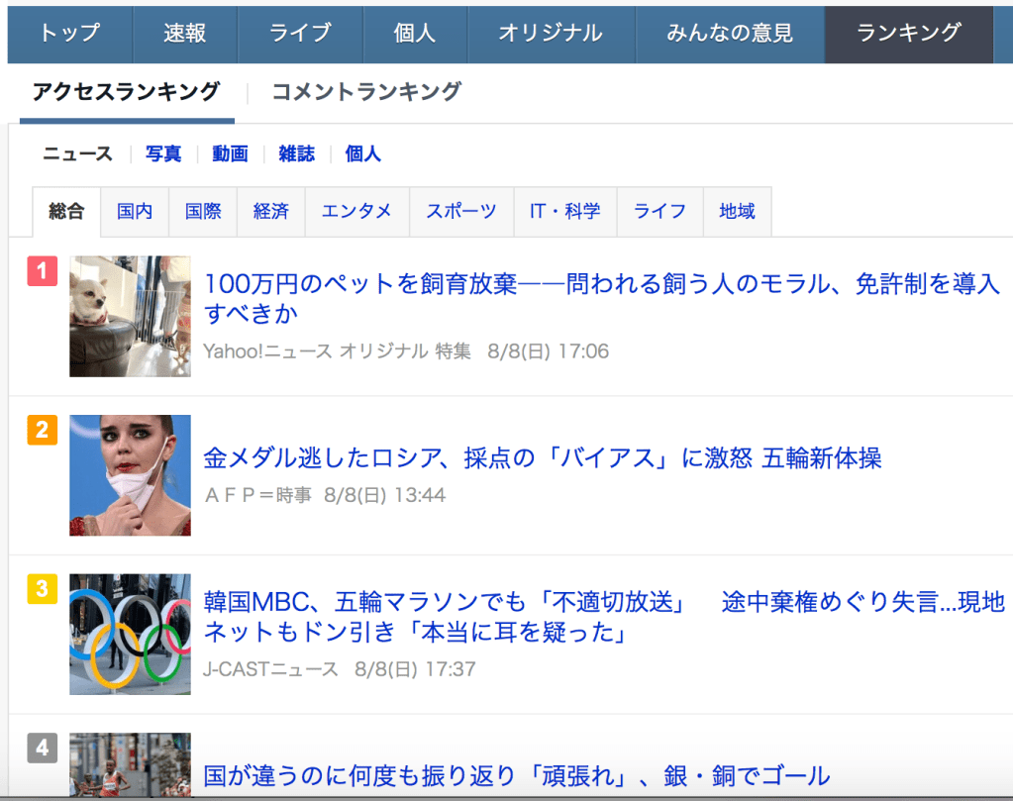Open the marathon runners thumbnail image
The height and width of the screenshot is (801, 1013).
(130, 765)
